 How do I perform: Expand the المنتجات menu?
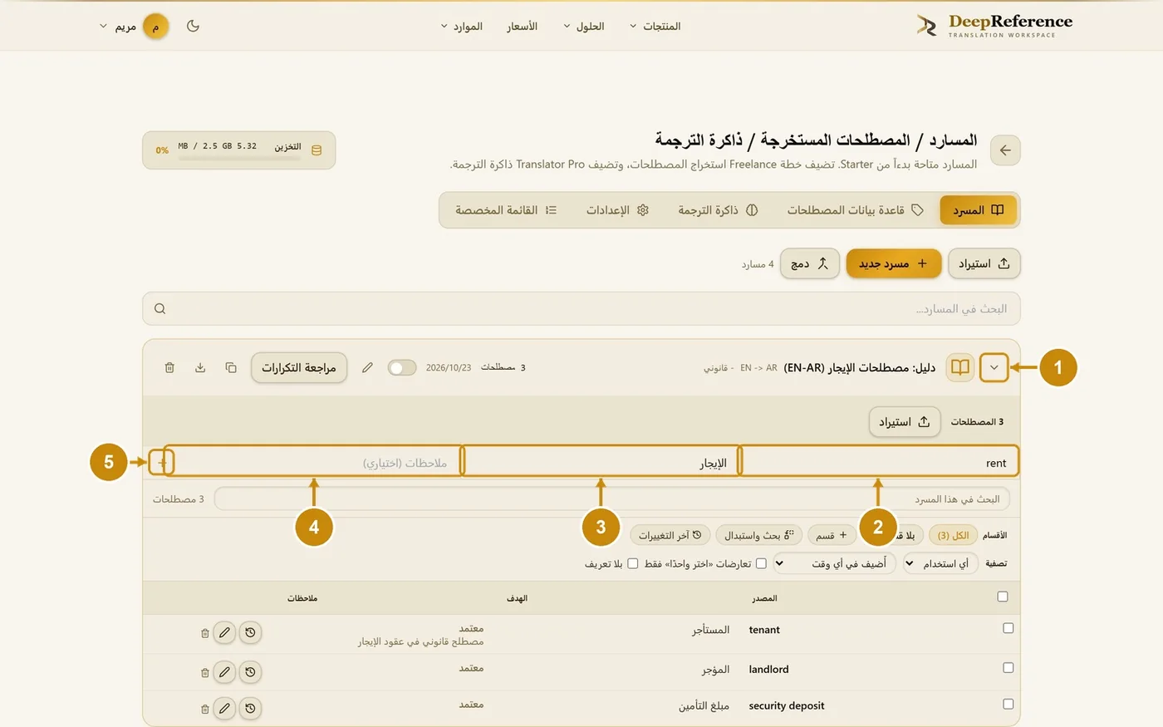[655, 26]
